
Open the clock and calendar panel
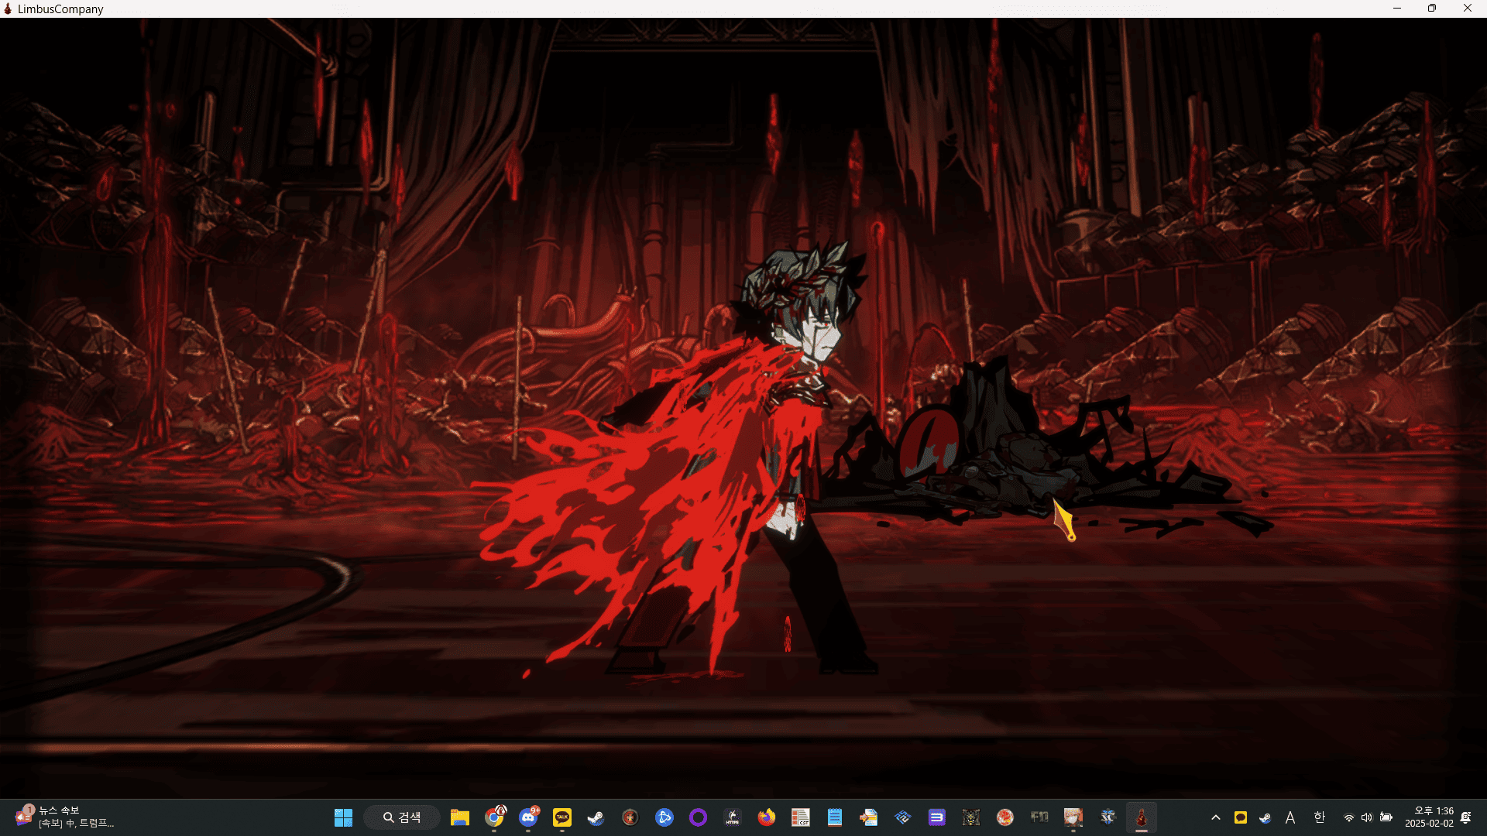[x=1429, y=817]
